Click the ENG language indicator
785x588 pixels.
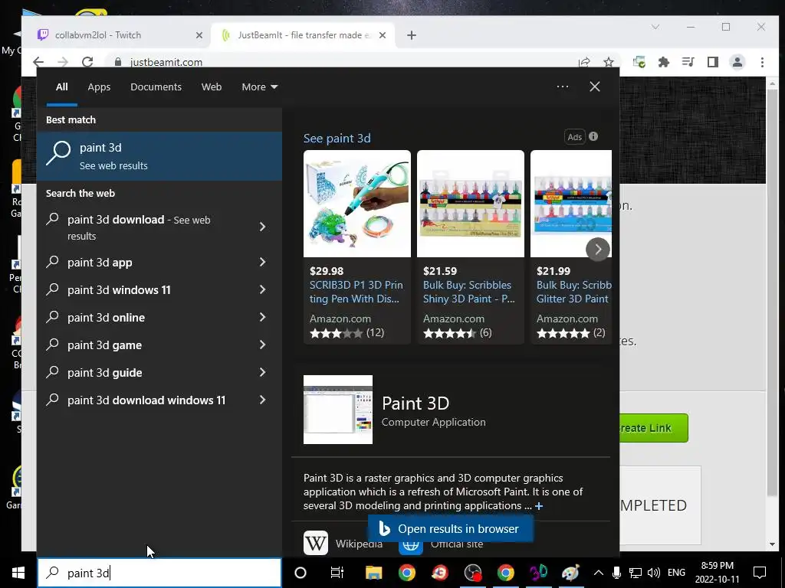(x=676, y=573)
